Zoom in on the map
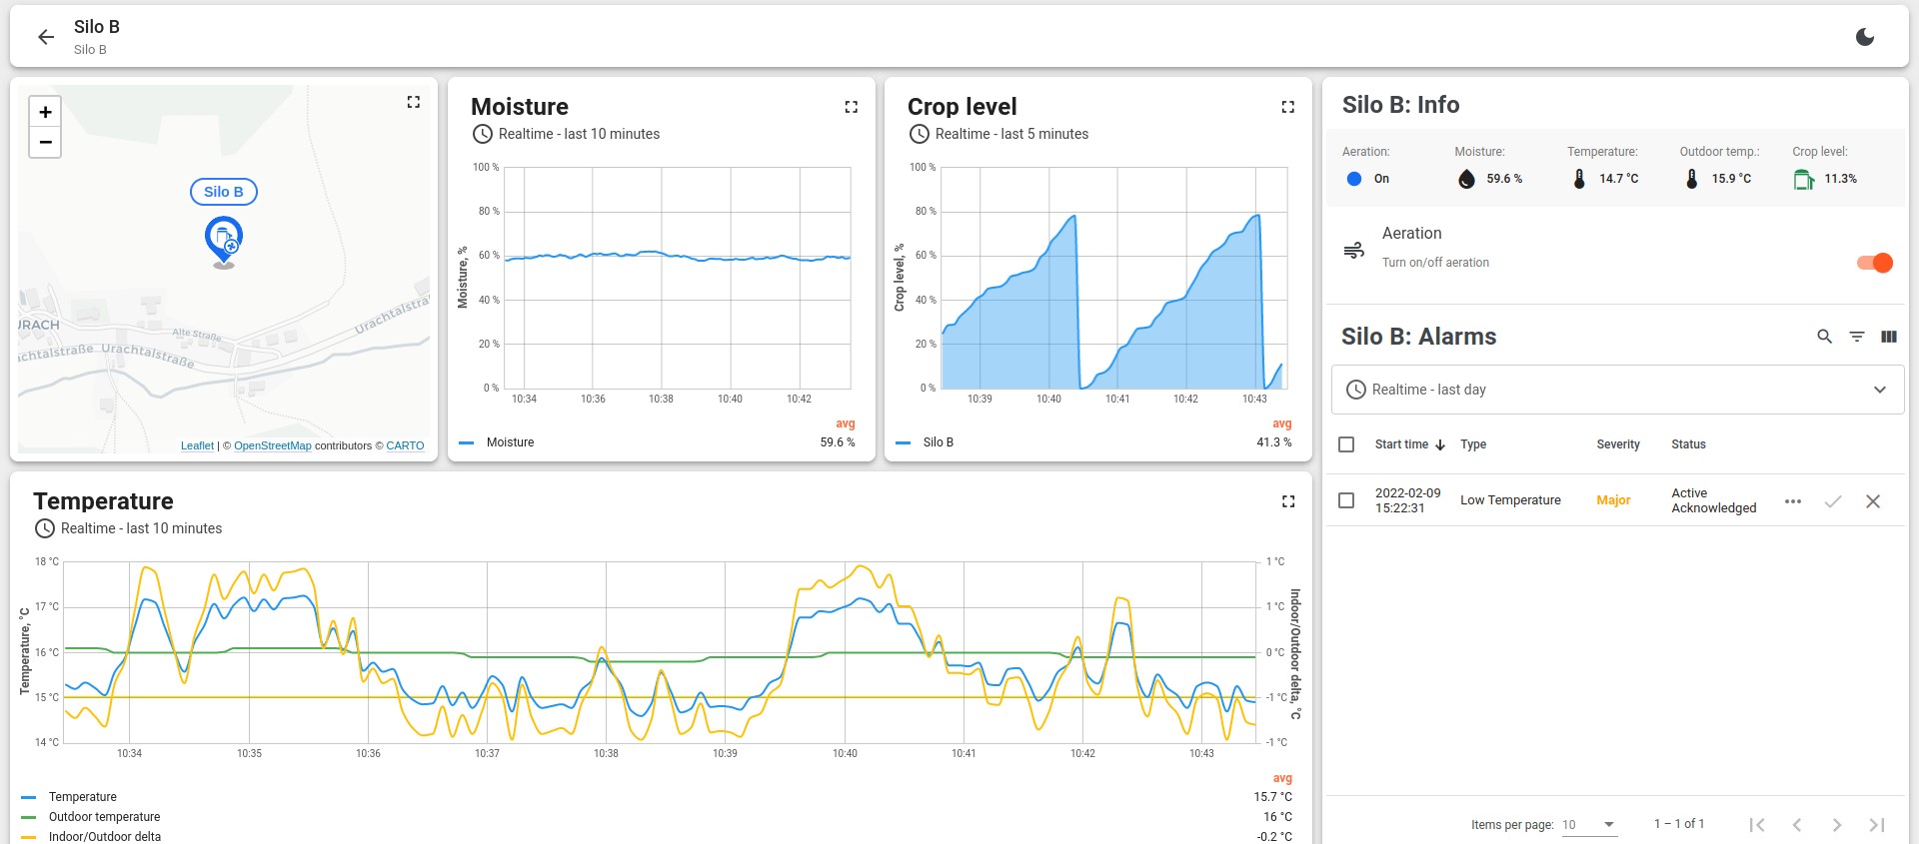Viewport: 1919px width, 844px height. click(45, 112)
